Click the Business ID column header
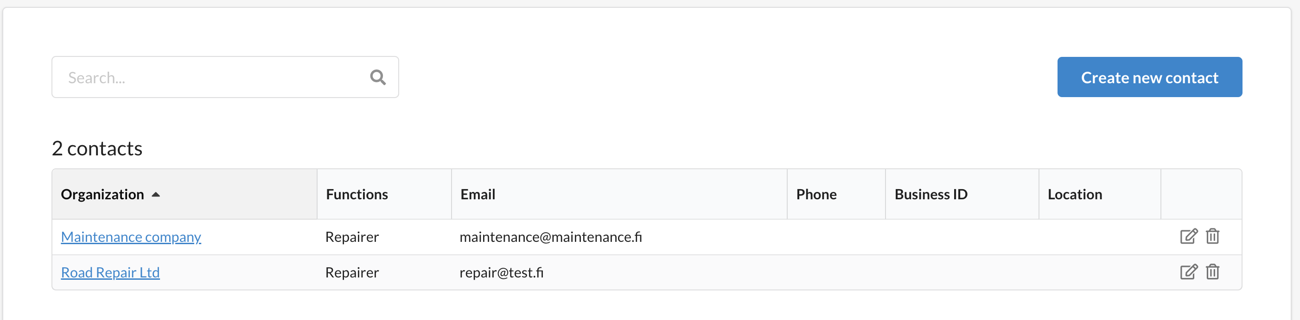The height and width of the screenshot is (320, 1300). 930,195
